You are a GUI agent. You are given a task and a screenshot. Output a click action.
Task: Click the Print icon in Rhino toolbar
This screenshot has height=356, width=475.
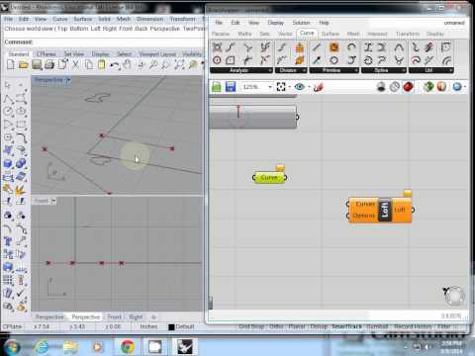tap(49, 65)
